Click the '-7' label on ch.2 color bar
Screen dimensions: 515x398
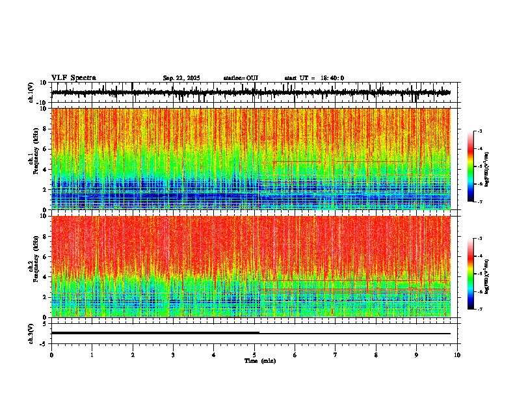point(479,309)
